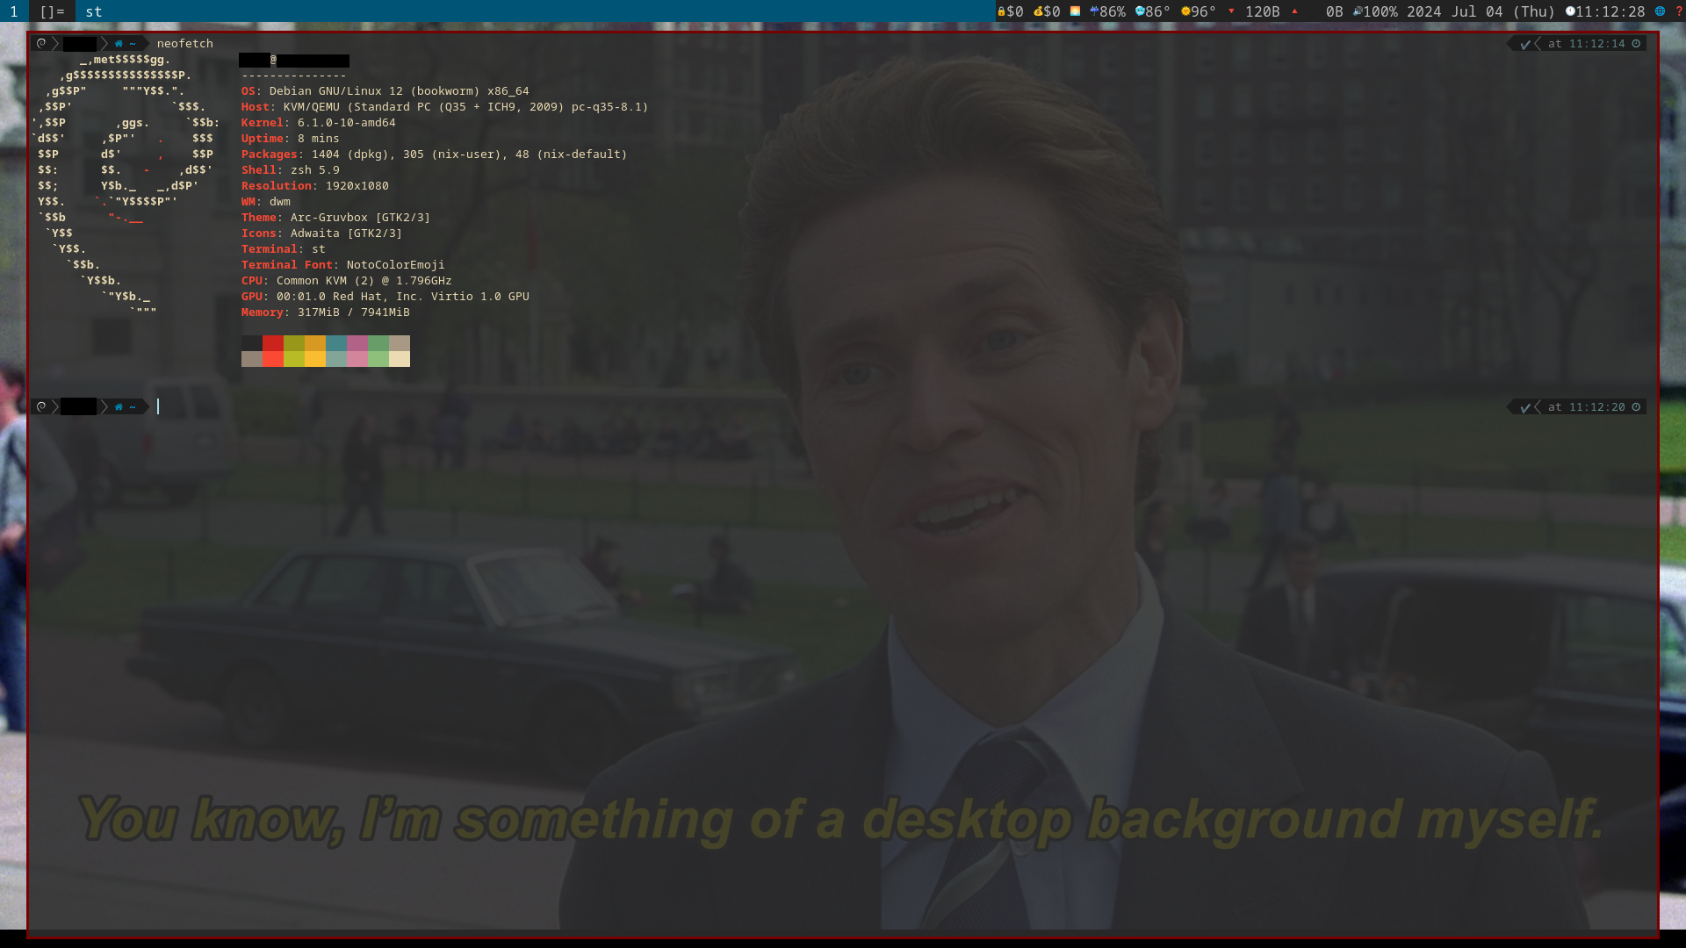Click the left chevron before 'at 11:12:20'

click(x=1538, y=406)
